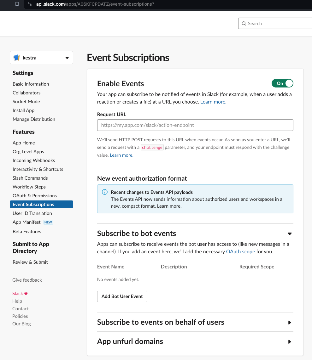This screenshot has height=360, width=312.
Task: Expand the App unfurl domains section
Action: 290,342
